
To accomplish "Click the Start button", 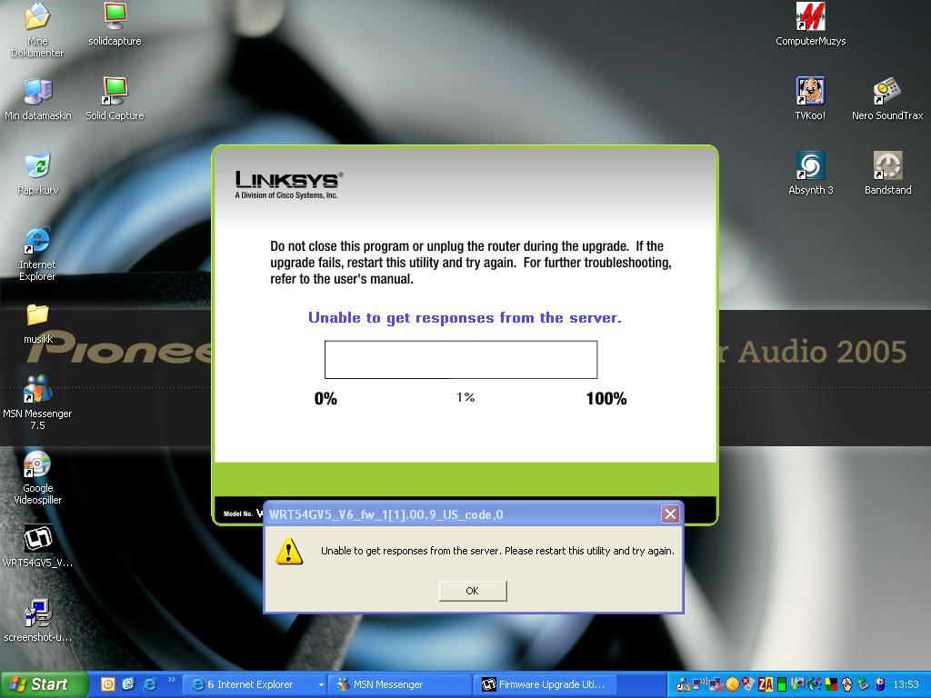I will (43, 684).
